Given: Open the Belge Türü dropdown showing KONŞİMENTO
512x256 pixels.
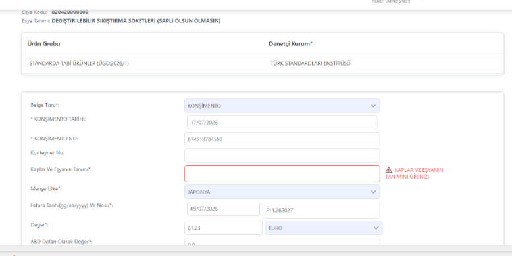Looking at the screenshot, I should pos(282,106).
